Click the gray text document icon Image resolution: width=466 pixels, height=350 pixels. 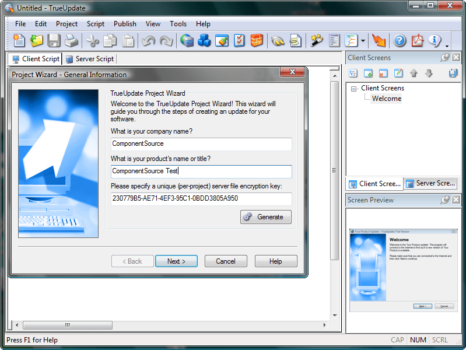(x=334, y=40)
